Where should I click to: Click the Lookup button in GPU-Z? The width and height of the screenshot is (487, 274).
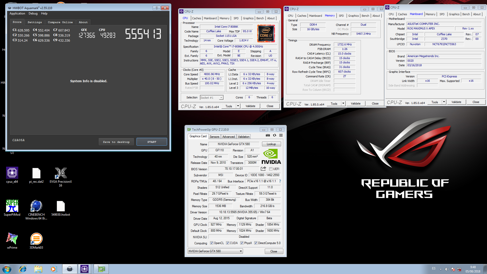(271, 144)
